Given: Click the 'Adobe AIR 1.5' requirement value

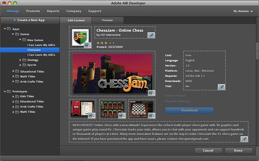Looking at the screenshot, I should 195,76.
